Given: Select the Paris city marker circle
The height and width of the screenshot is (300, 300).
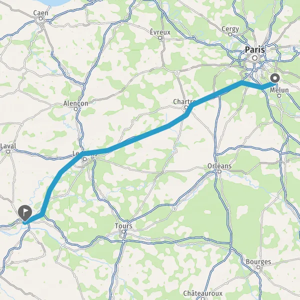Looking at the screenshot, I should pyautogui.click(x=255, y=58).
